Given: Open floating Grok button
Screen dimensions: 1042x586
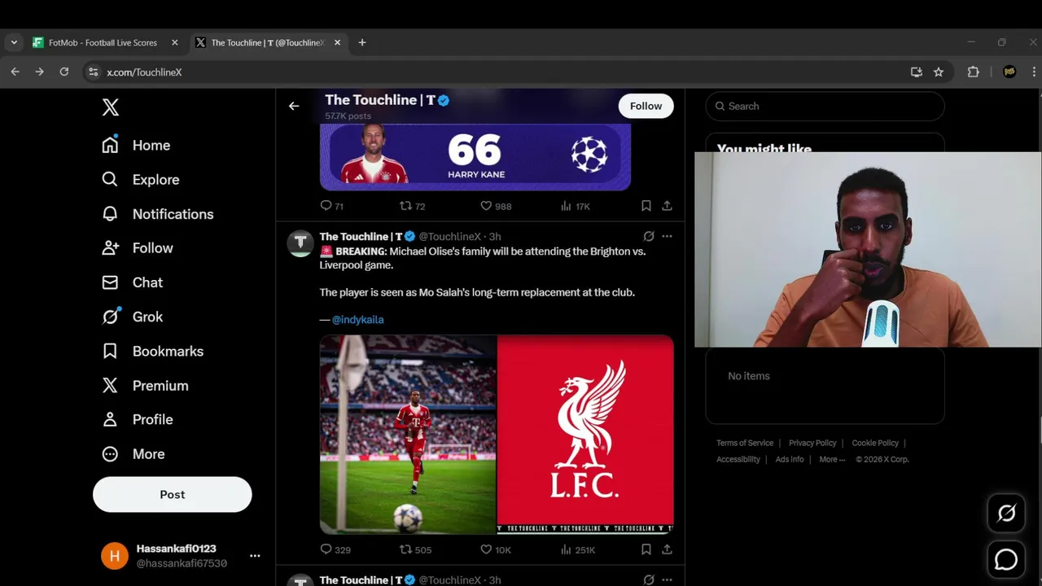Looking at the screenshot, I should point(1006,514).
